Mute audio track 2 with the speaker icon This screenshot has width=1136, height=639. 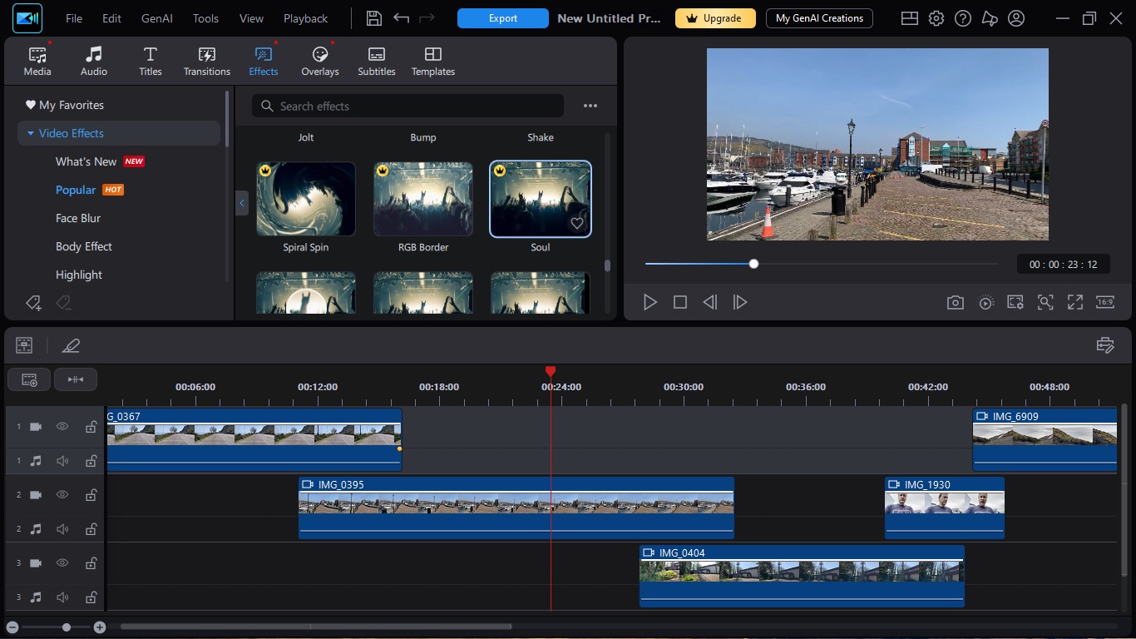pyautogui.click(x=62, y=529)
